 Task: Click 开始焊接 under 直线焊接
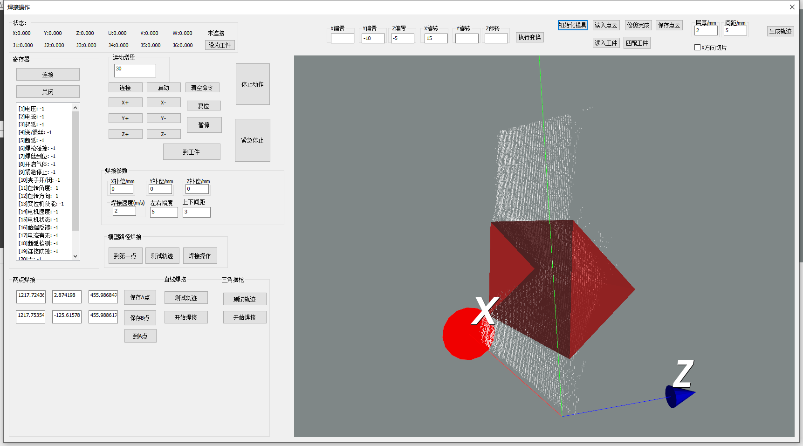point(186,317)
